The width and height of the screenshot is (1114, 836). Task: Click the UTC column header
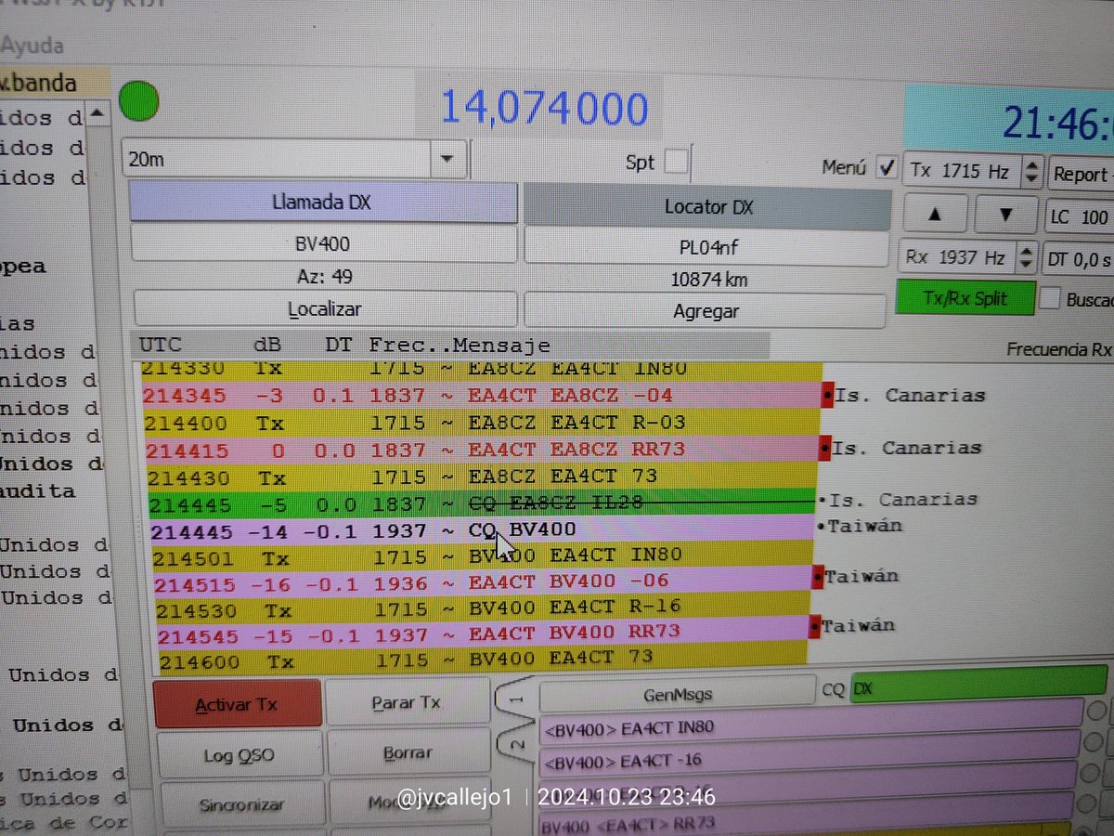[161, 344]
